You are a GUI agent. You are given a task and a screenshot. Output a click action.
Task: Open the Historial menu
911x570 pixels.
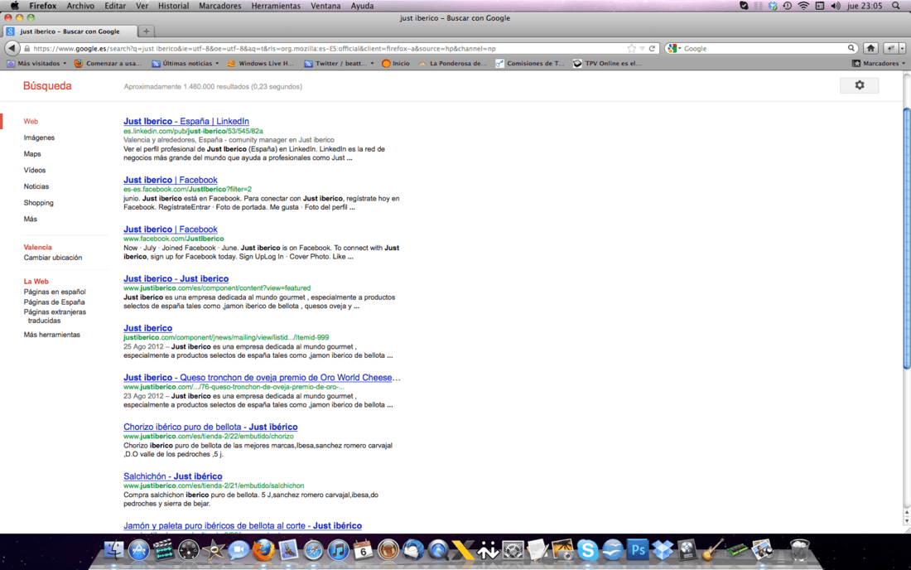coord(173,6)
